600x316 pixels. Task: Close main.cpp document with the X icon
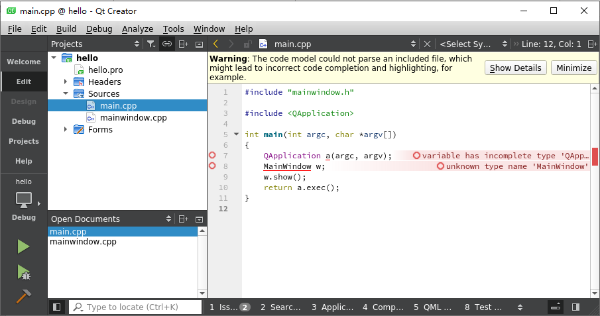pos(427,44)
